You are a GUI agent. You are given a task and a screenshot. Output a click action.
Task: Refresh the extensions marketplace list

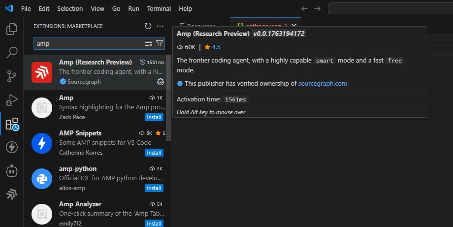pos(148,26)
